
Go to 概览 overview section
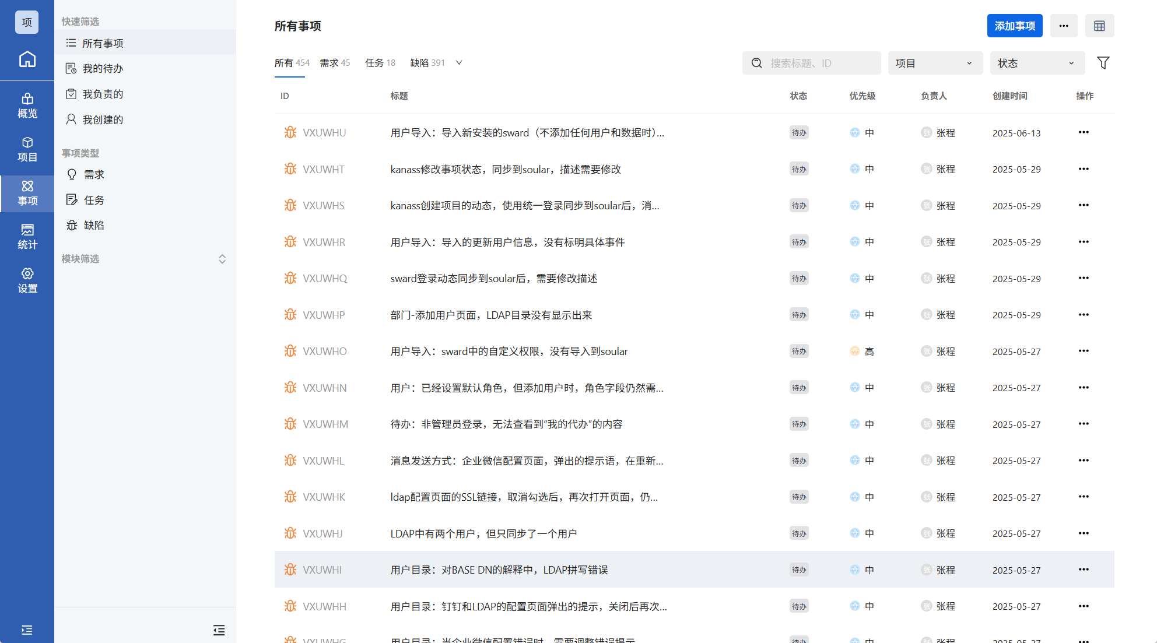click(x=27, y=106)
